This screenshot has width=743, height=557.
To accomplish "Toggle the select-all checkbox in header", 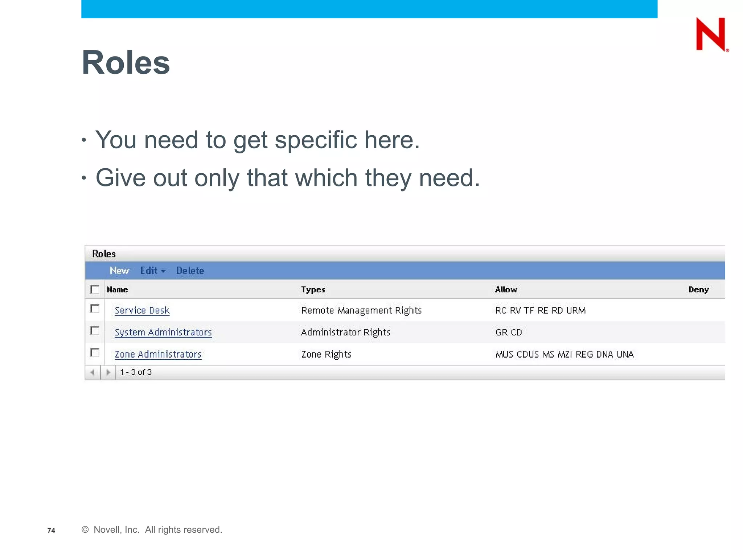I will click(95, 289).
